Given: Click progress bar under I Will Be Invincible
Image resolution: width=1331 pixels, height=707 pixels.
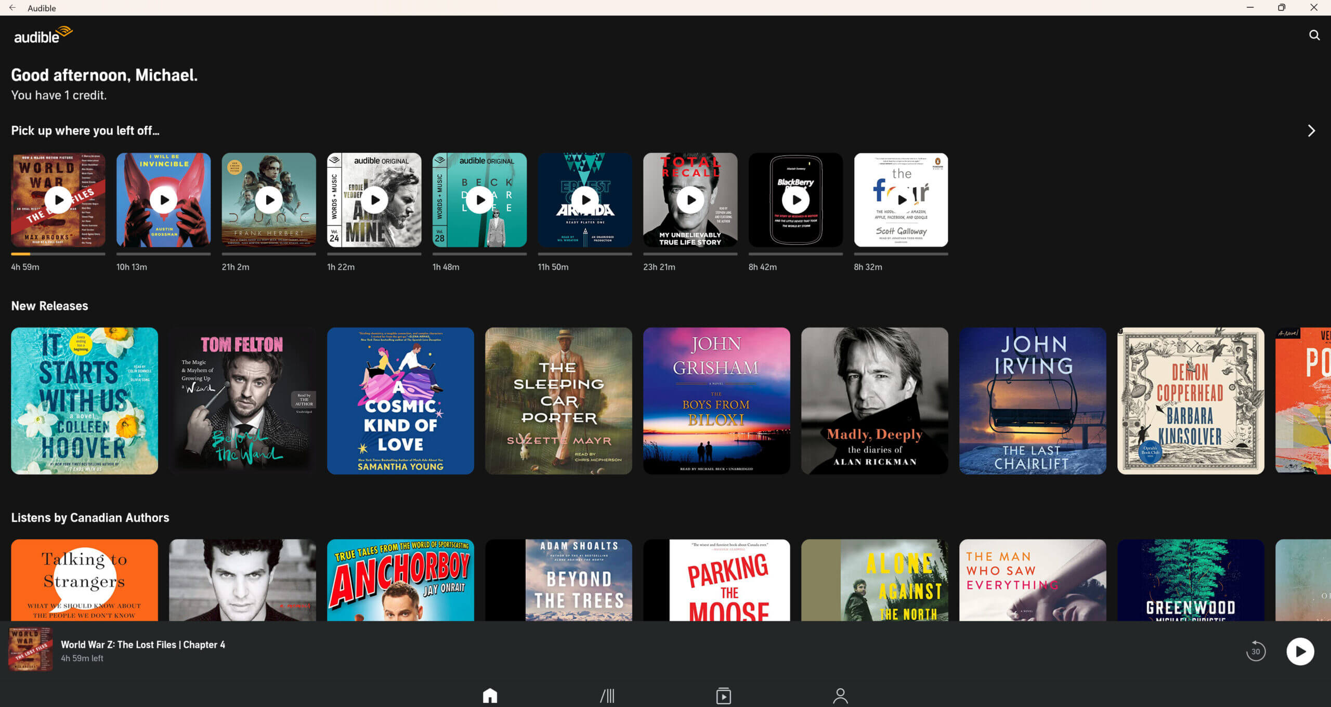Looking at the screenshot, I should tap(164, 254).
